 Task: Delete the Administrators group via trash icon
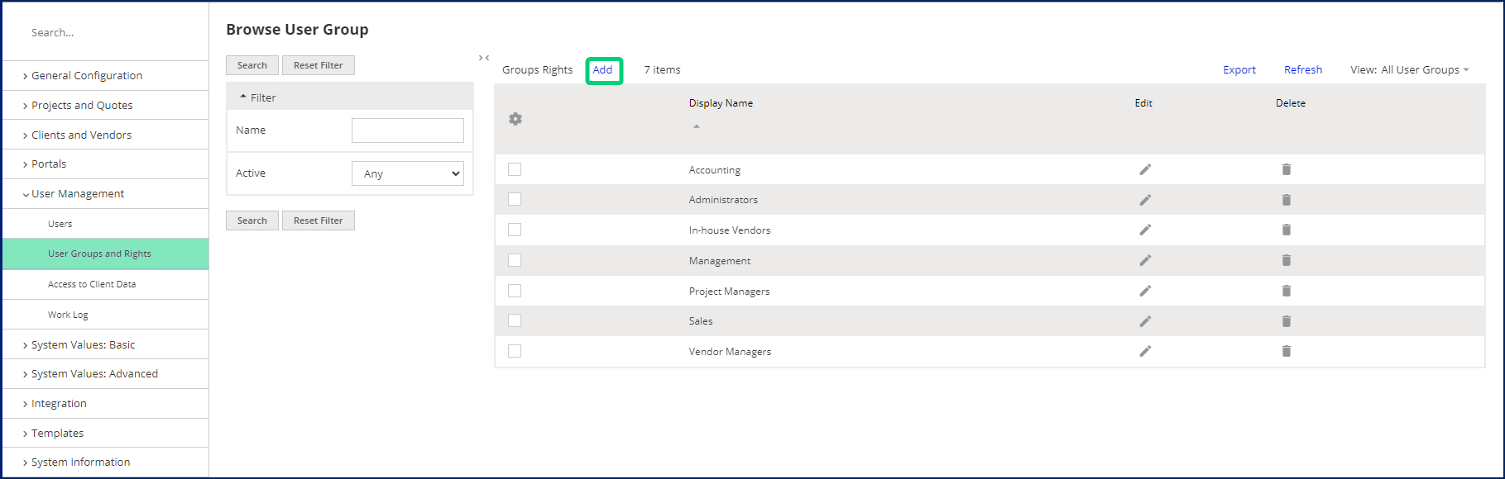[1287, 200]
